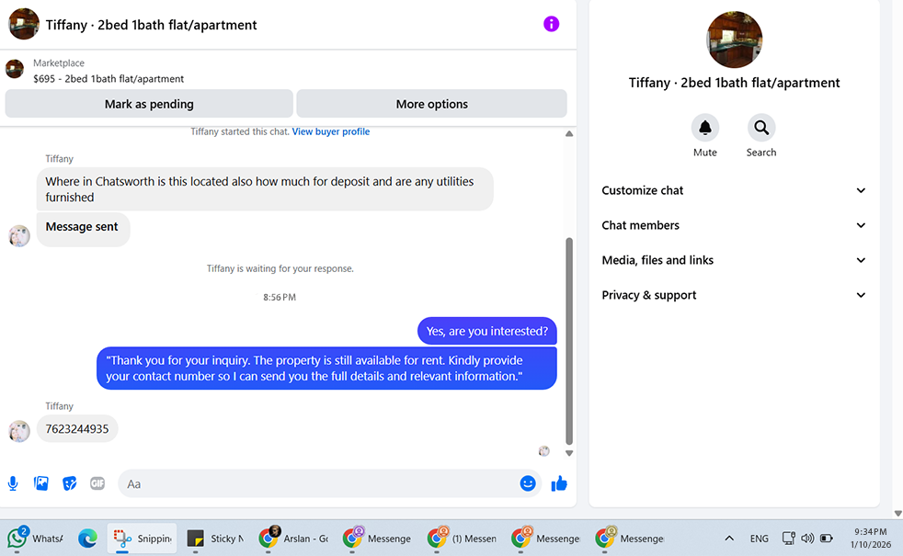Screen dimensions: 903x556
Task: Expand the Privacy & support section
Action: (x=734, y=295)
